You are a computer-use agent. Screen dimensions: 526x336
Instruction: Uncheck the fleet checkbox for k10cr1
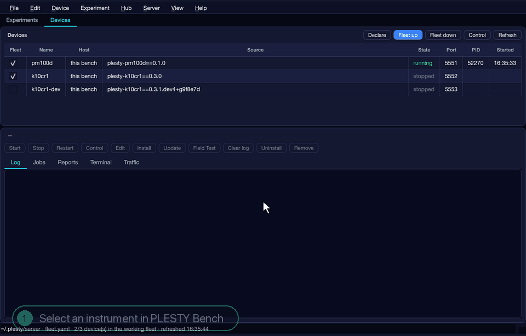(x=13, y=76)
